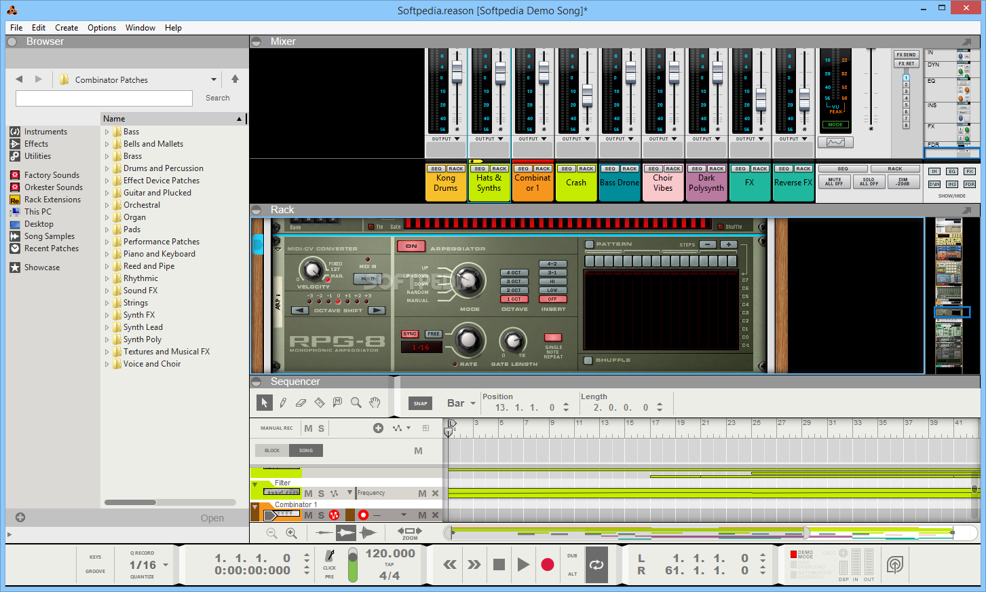
Task: Open the Window menu
Action: pos(140,28)
